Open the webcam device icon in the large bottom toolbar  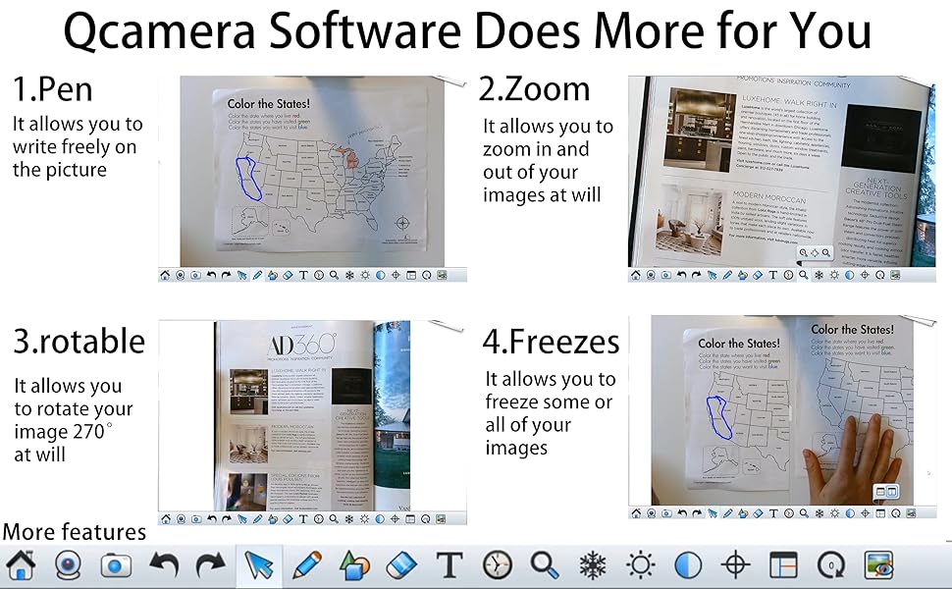pos(68,565)
